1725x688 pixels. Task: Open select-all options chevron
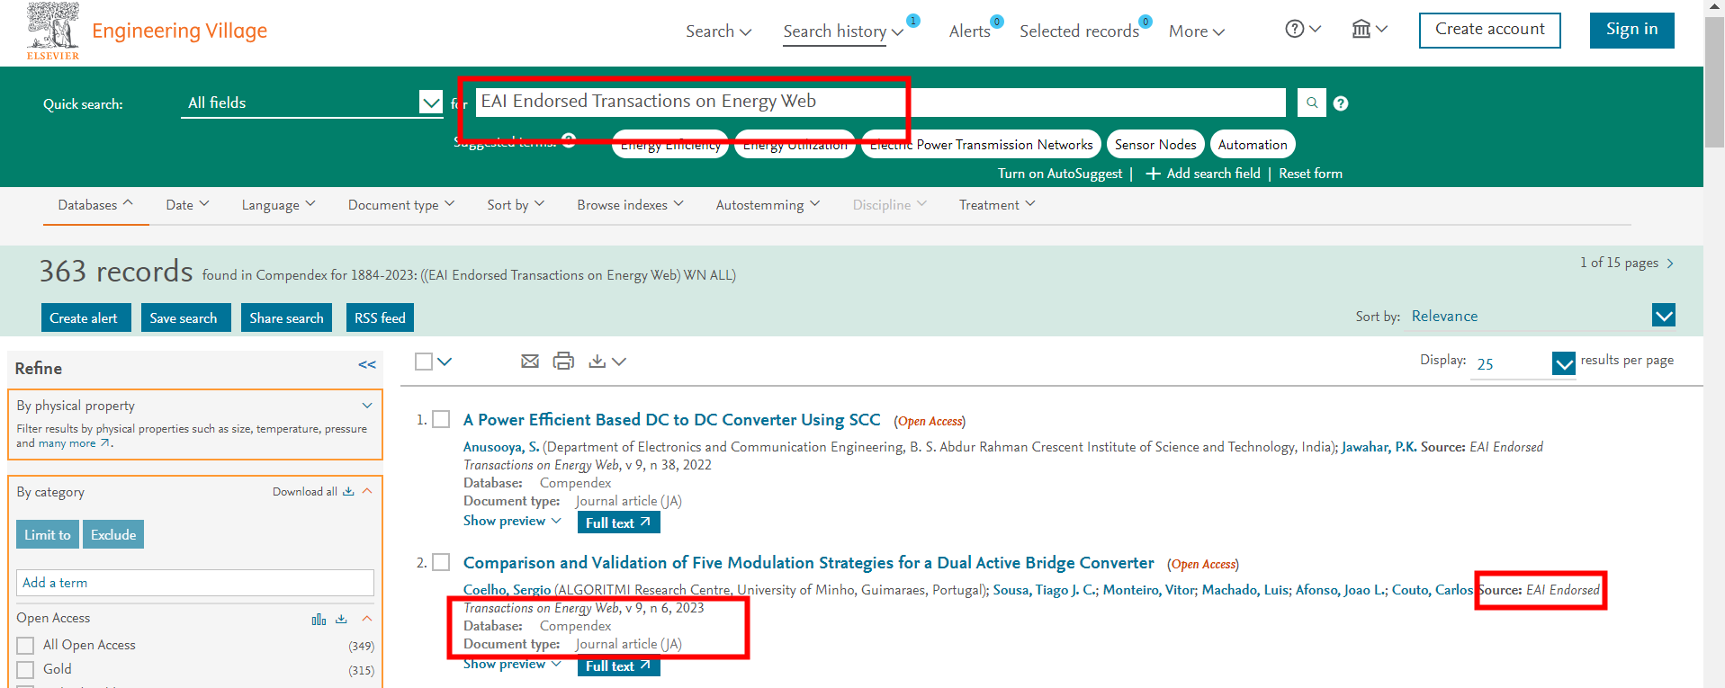[445, 362]
